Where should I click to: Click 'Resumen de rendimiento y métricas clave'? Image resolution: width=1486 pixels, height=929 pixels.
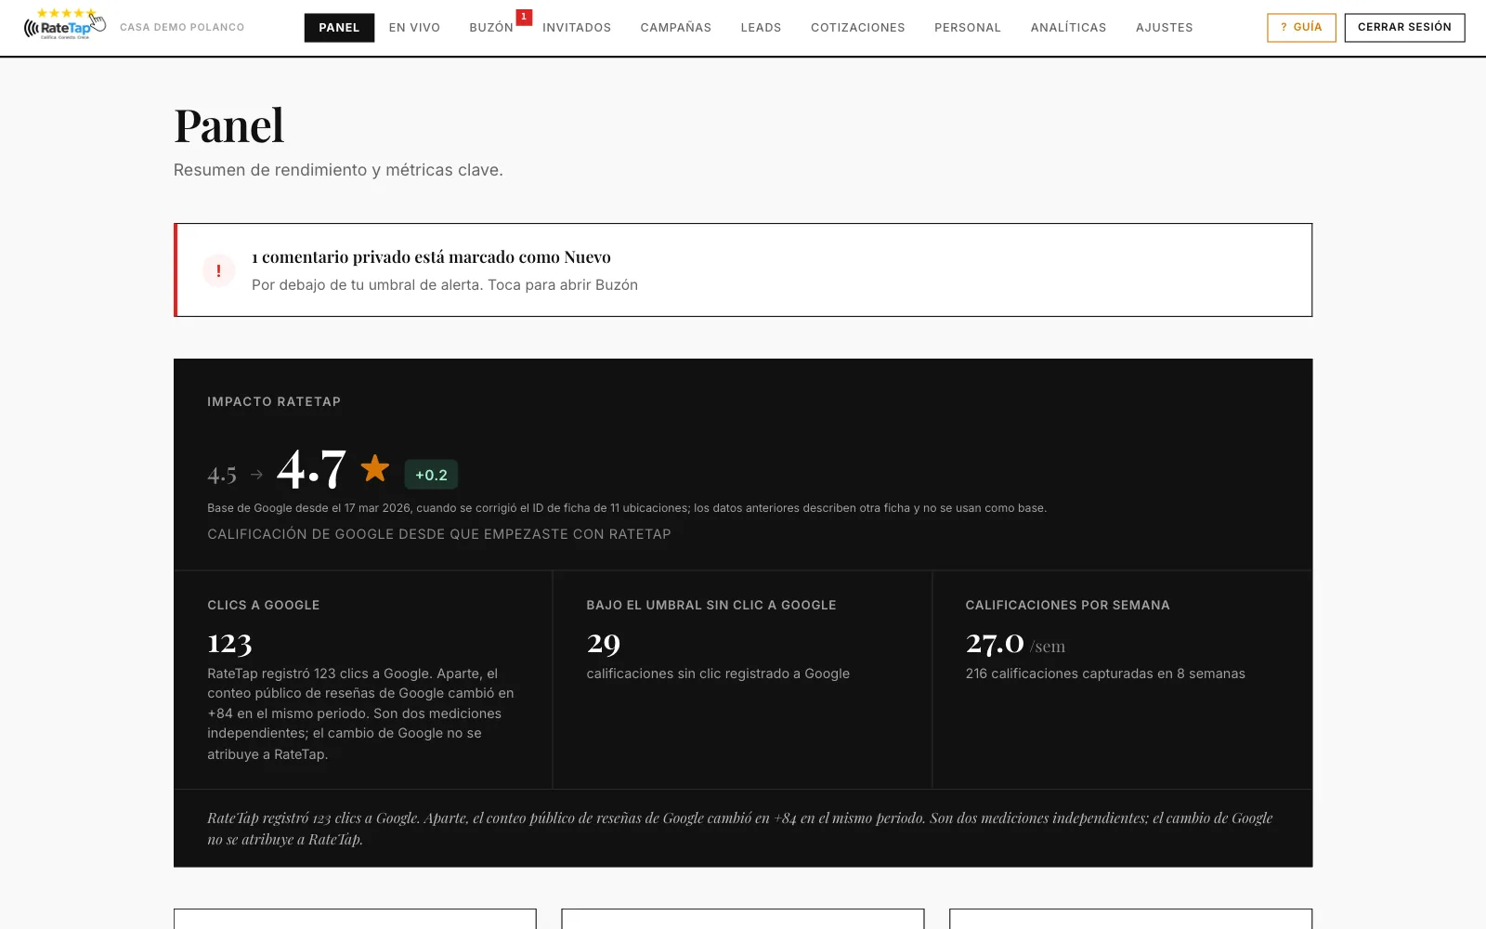coord(338,170)
